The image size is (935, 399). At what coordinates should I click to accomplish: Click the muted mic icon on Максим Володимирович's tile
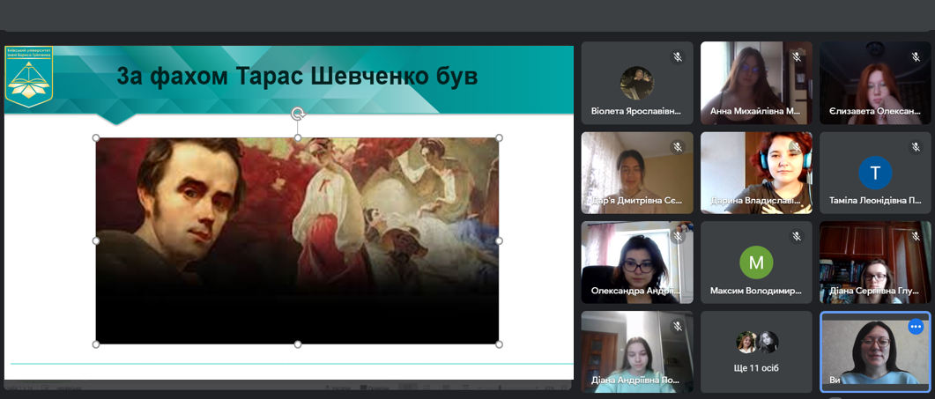[x=797, y=237]
